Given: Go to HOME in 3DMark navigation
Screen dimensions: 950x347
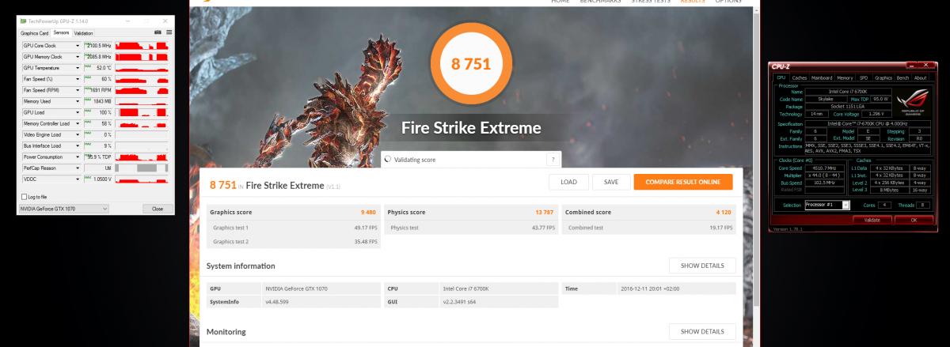Looking at the screenshot, I should 560,2.
